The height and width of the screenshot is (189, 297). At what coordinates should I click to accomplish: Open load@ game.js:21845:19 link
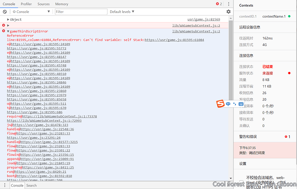[43, 163]
